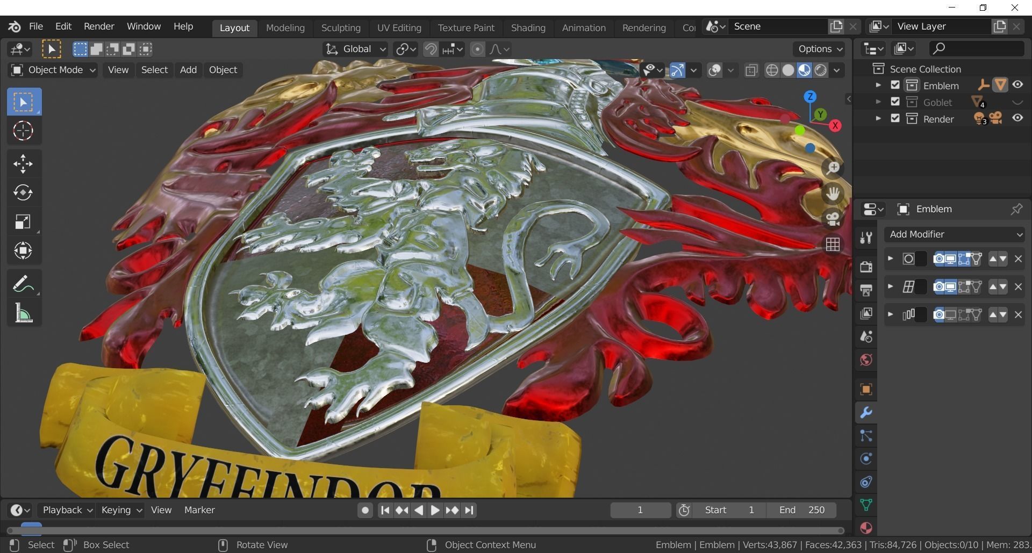The image size is (1032, 553).
Task: Select the Annotate pencil tool
Action: (x=23, y=284)
